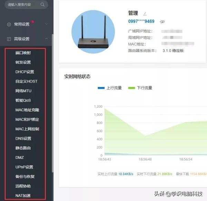This screenshot has height=201, width=207.
Task: Click the 实时网络状态 heading
Action: pyautogui.click(x=77, y=77)
